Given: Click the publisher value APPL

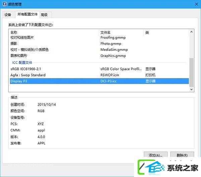Looking at the screenshot, I should [42, 143].
